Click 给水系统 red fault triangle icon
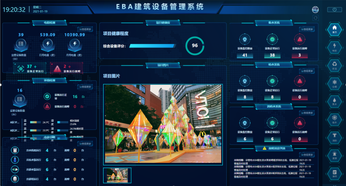 coord(300,81)
